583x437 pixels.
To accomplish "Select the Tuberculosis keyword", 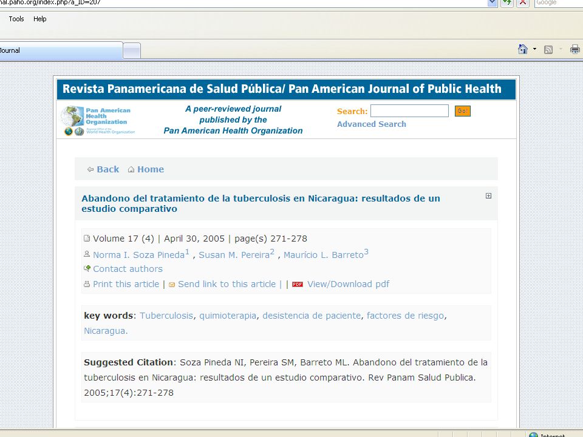I will click(166, 316).
